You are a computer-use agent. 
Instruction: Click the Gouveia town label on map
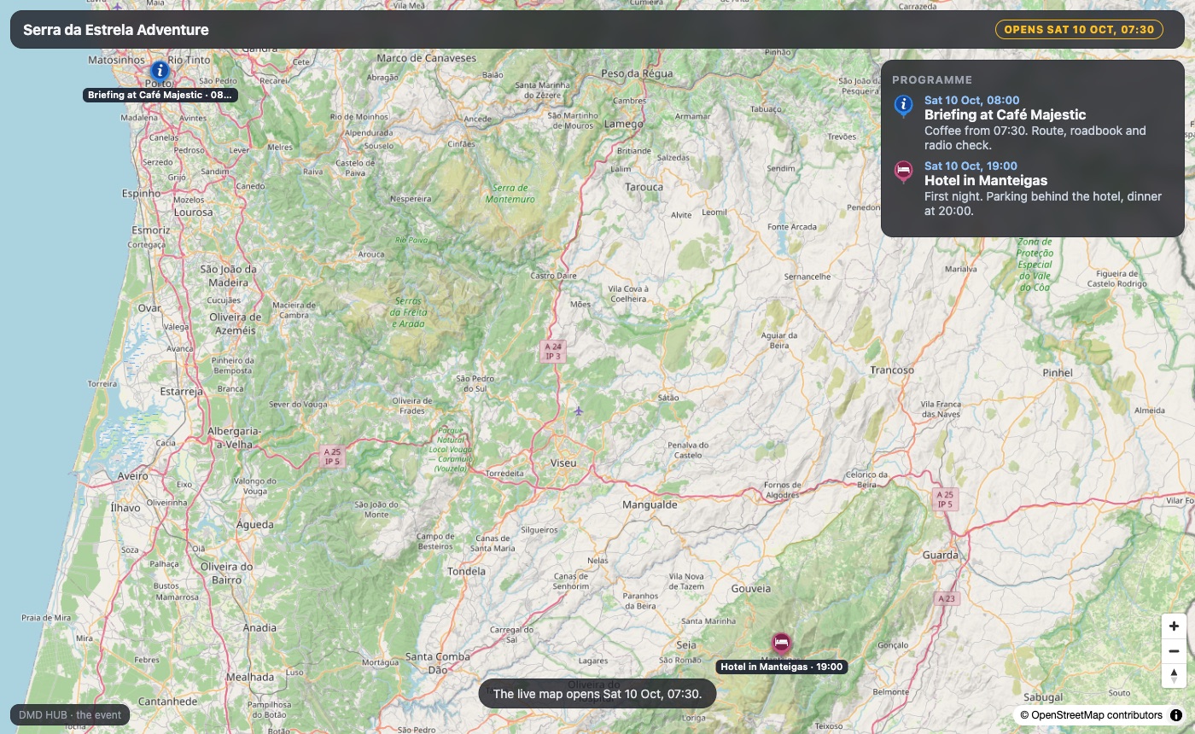coord(751,588)
